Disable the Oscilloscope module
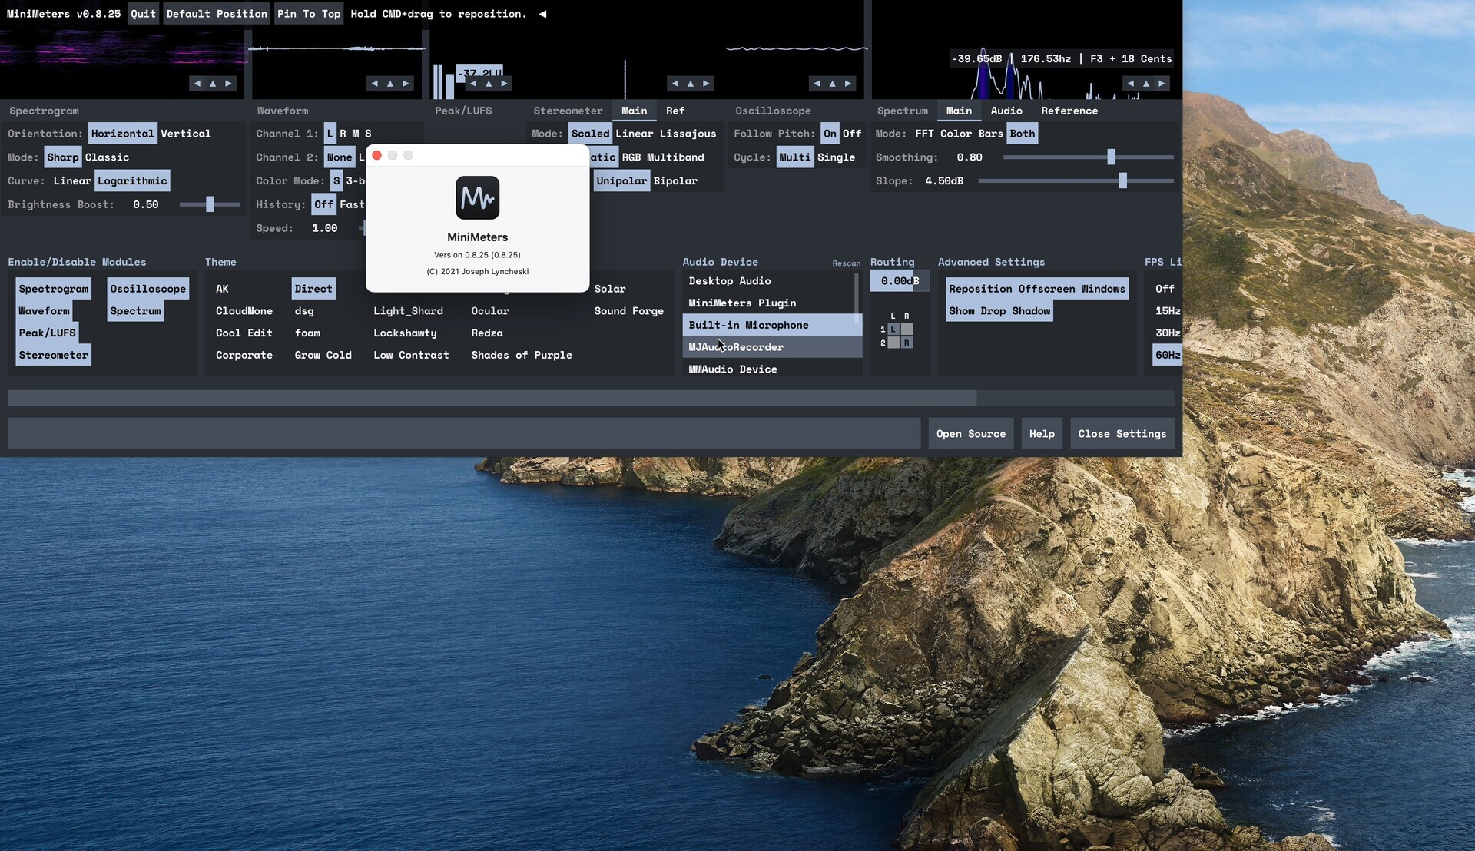 [147, 289]
